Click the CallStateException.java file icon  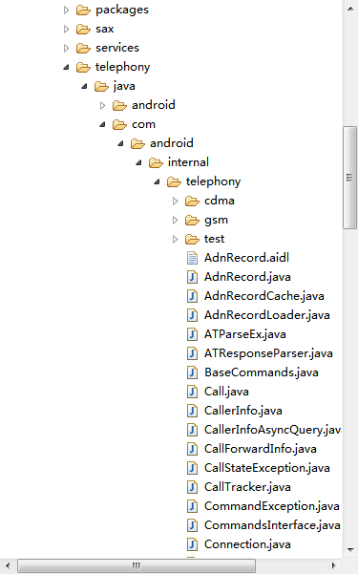192,468
